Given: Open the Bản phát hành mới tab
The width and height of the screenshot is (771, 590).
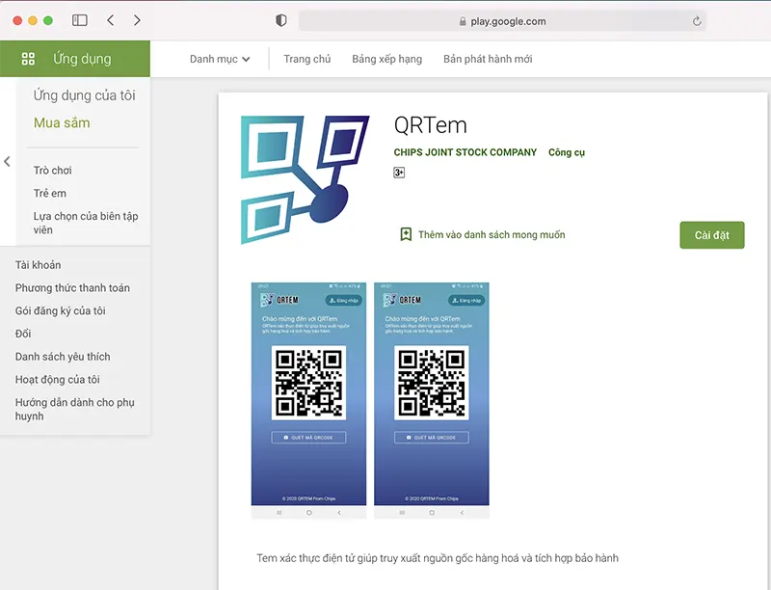Looking at the screenshot, I should tap(488, 59).
